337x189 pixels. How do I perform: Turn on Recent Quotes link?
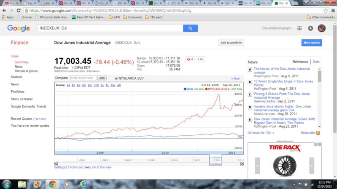[40, 119]
